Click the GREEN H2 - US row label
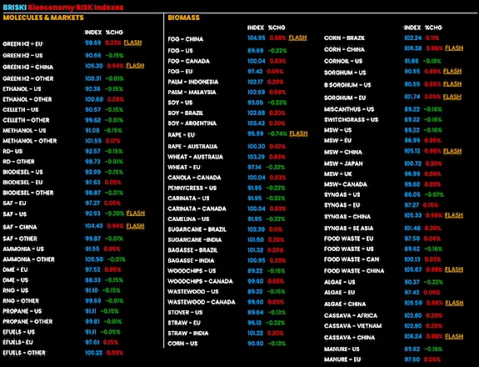The image size is (479, 367). (x=22, y=55)
